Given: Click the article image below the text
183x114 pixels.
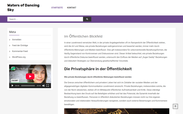Looking at the screenshot, I should click(x=117, y=111).
